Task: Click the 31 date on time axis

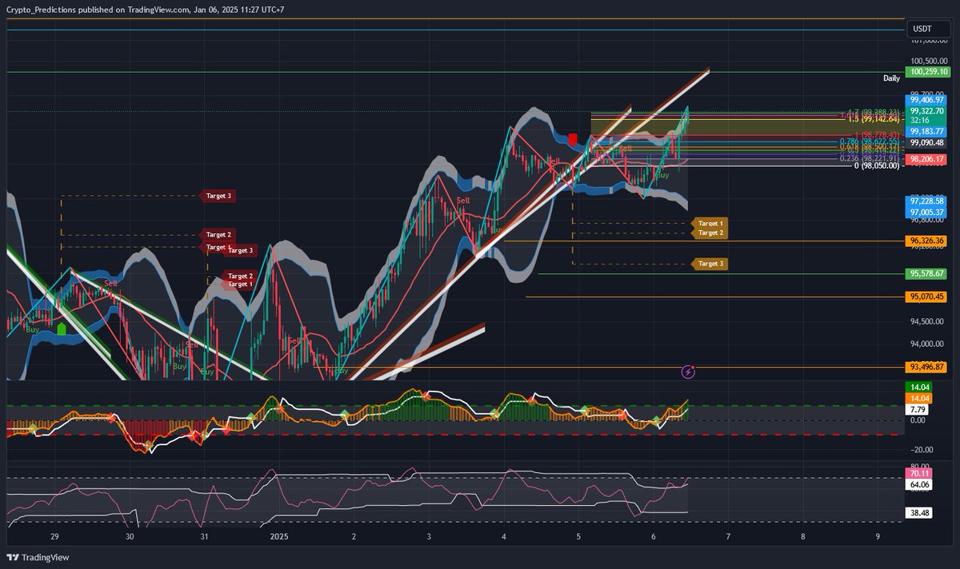Action: (204, 537)
